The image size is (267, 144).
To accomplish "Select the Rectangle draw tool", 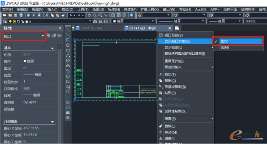I will click(68, 50).
